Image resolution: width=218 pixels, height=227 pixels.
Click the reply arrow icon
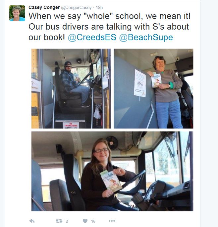point(32,221)
